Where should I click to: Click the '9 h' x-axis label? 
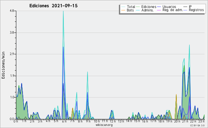(88, 121)
